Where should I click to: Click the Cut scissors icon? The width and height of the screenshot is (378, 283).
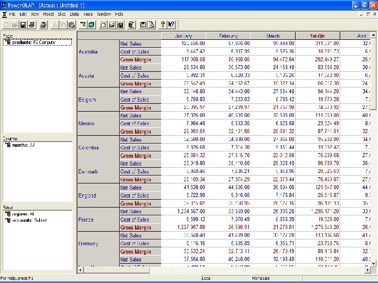(x=55, y=25)
